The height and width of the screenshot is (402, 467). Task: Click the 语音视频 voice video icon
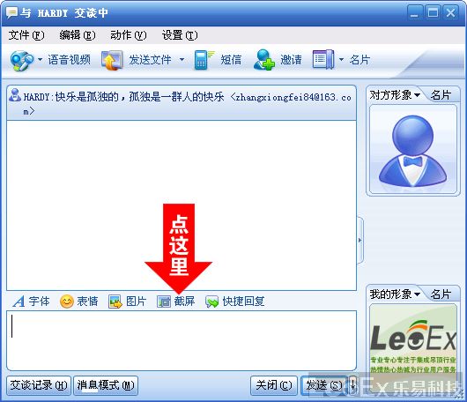point(21,60)
